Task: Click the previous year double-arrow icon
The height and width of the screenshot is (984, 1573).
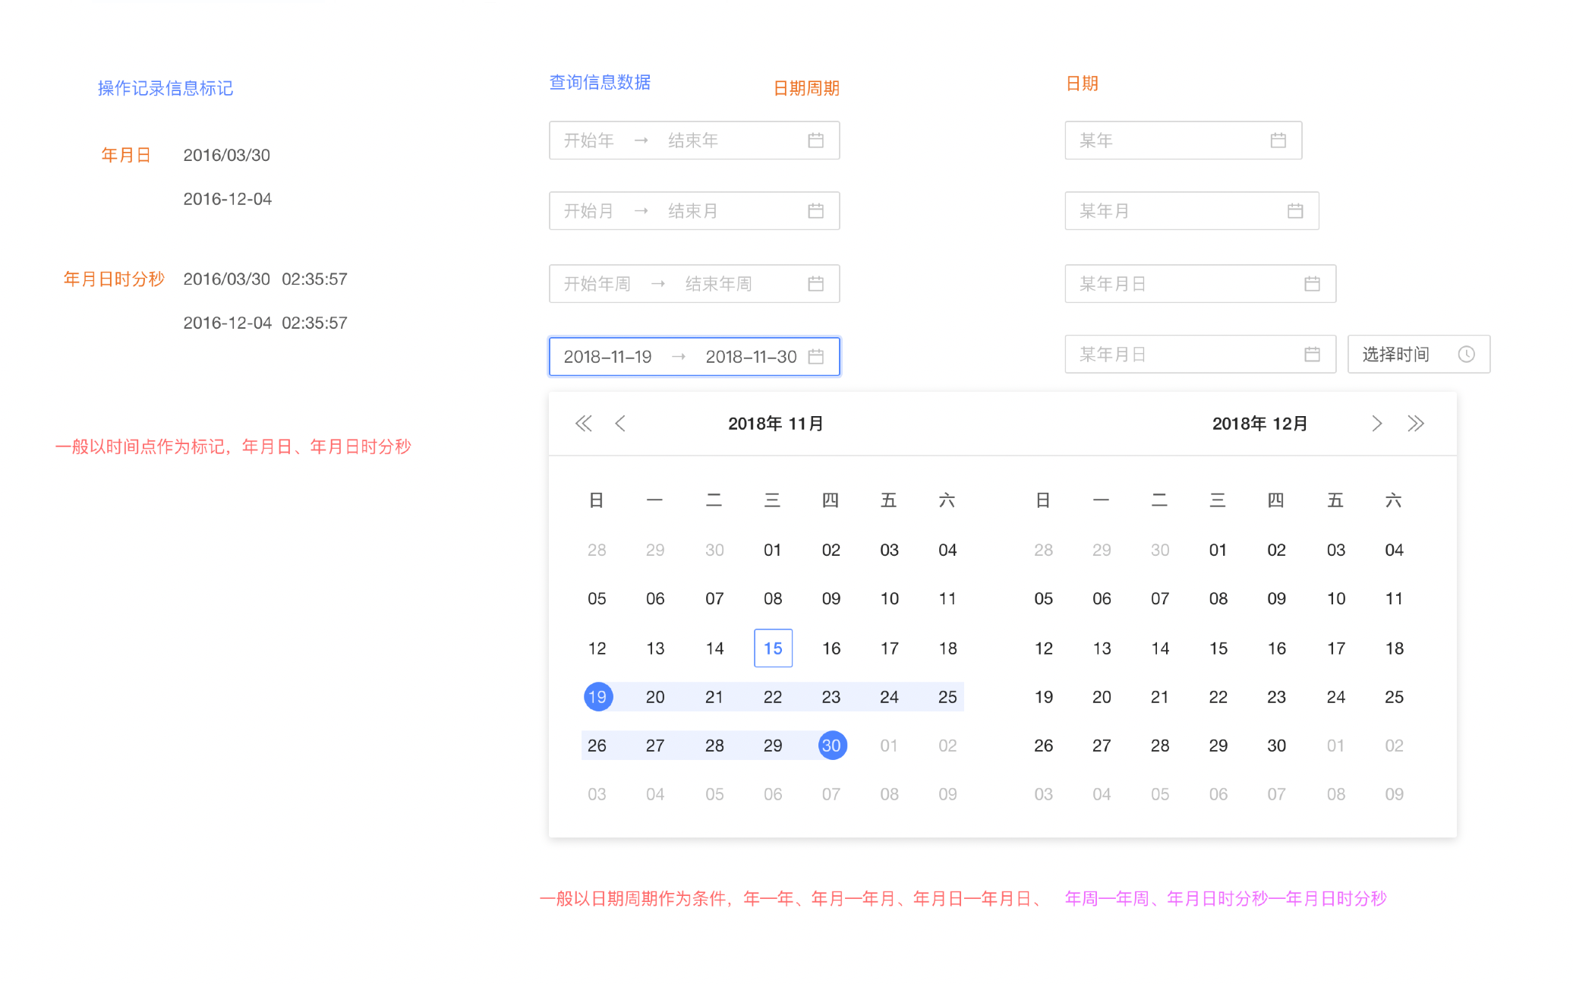Action: (583, 424)
